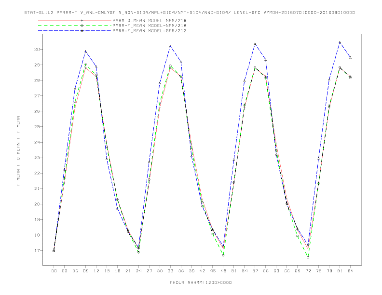382x295 pixels.
Task: Click the y-axis tick label 26
Action: [37, 111]
